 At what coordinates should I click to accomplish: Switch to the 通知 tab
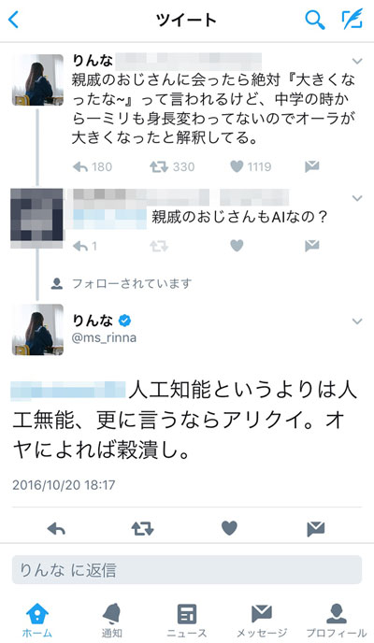tap(111, 620)
